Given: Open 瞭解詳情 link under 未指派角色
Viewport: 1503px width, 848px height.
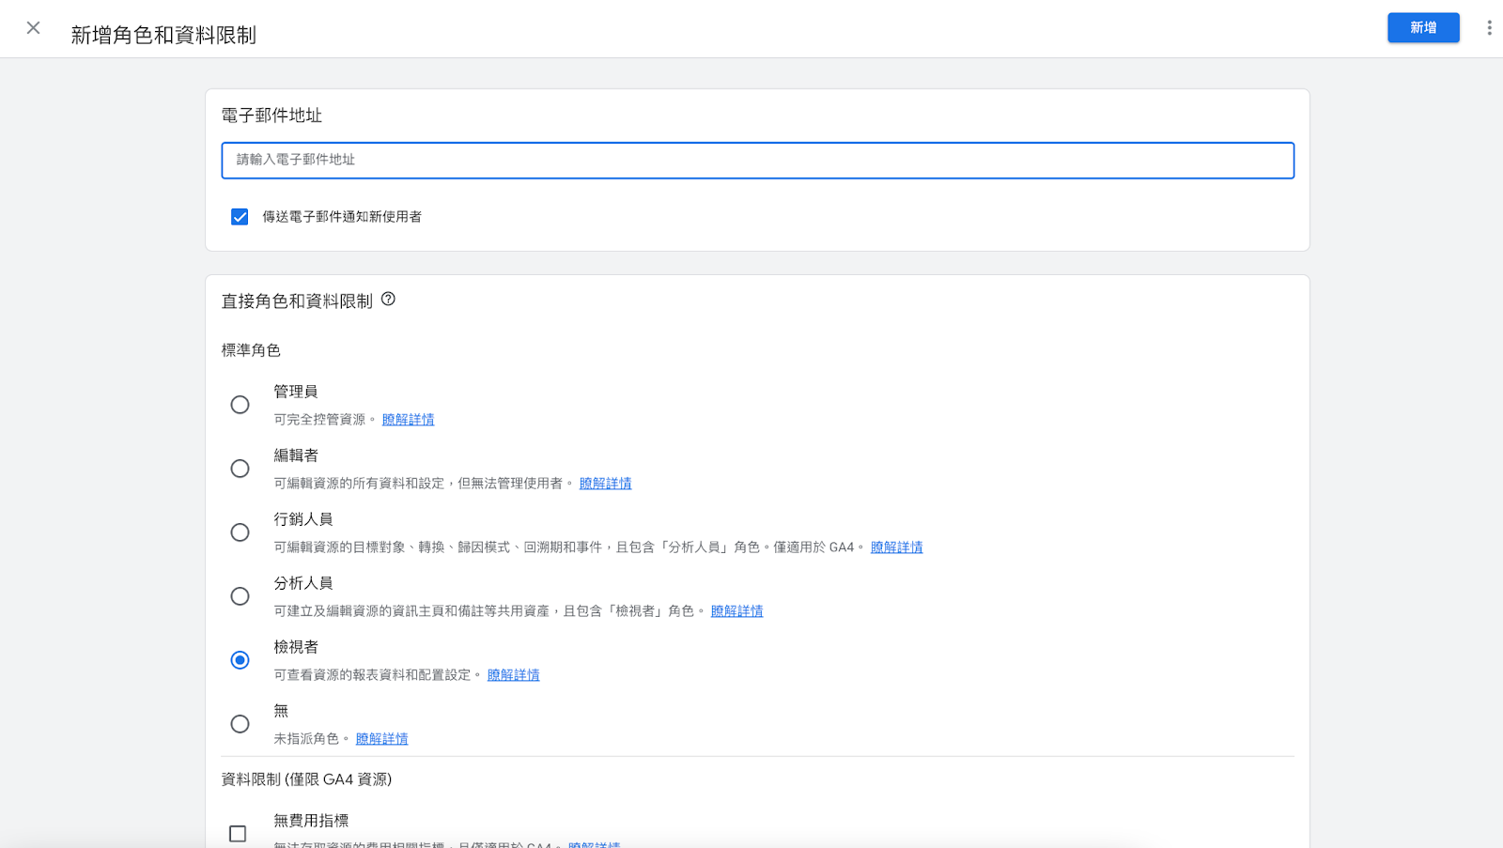Looking at the screenshot, I should (381, 739).
